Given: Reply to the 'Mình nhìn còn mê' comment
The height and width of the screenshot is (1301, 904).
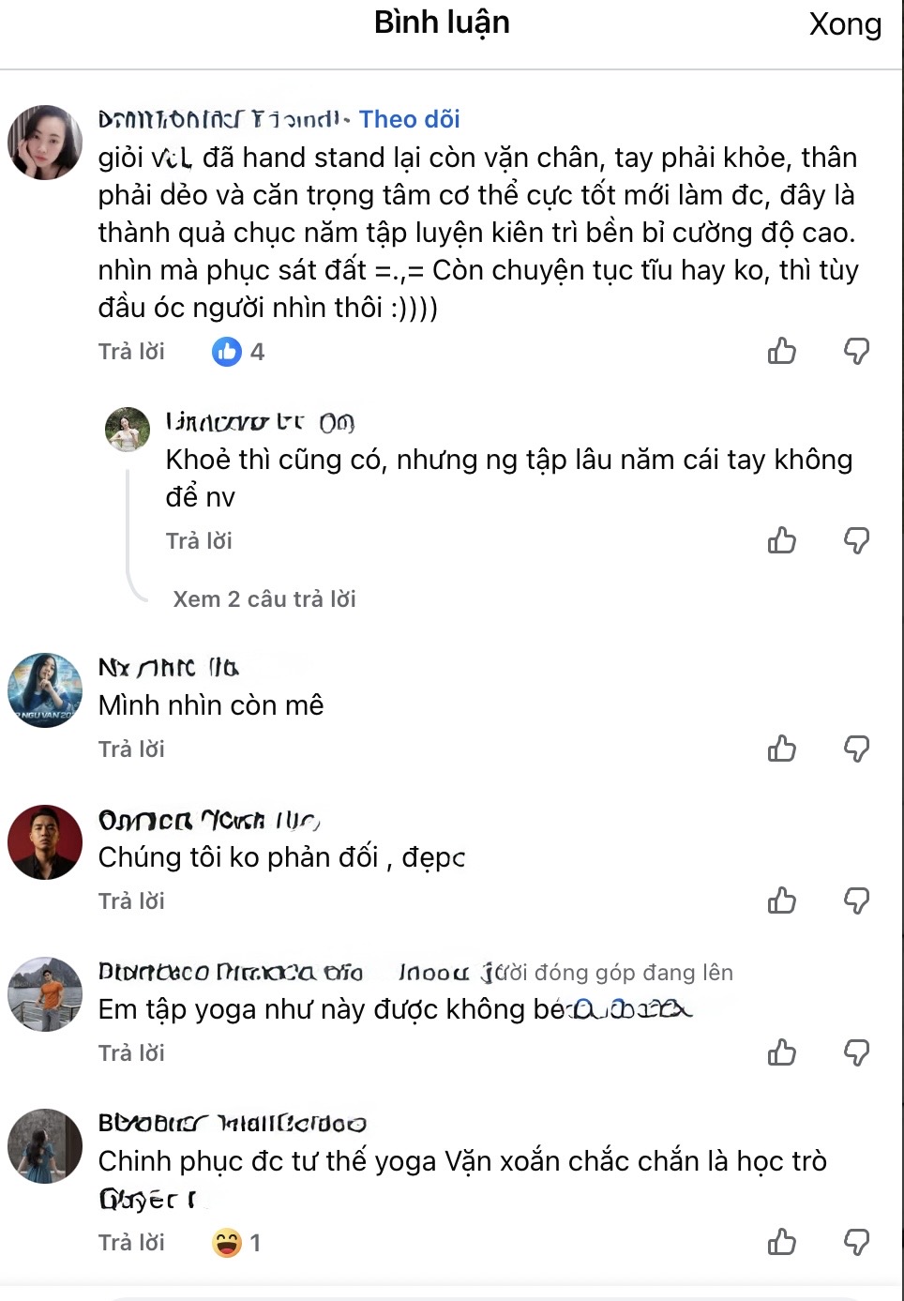Looking at the screenshot, I should point(130,749).
